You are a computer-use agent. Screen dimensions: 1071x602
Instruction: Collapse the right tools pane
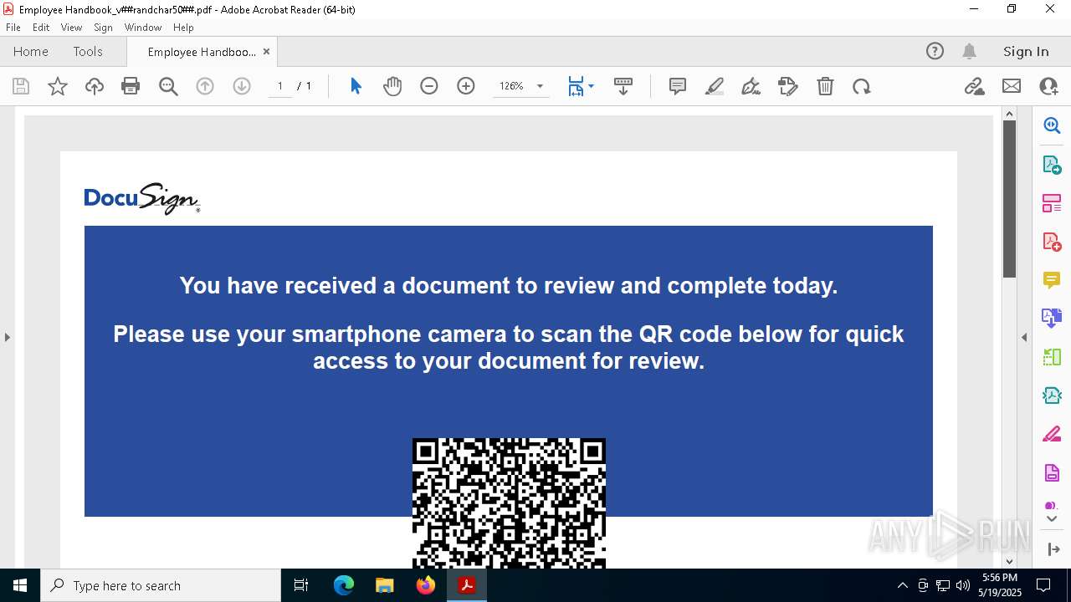1024,337
